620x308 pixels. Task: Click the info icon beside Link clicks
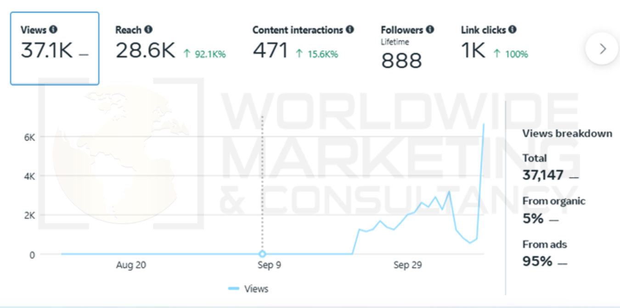point(513,30)
